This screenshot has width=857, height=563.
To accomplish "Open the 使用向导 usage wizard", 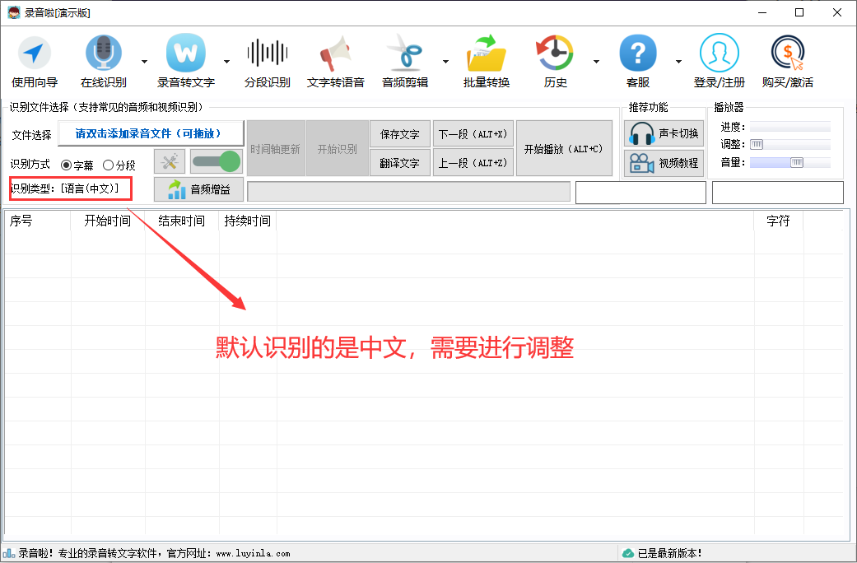I will pos(35,61).
